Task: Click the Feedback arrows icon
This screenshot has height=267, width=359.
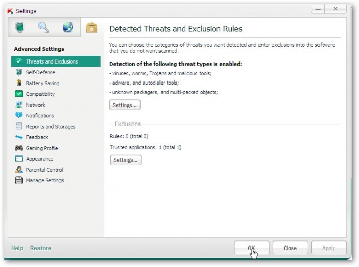Action: coord(18,137)
